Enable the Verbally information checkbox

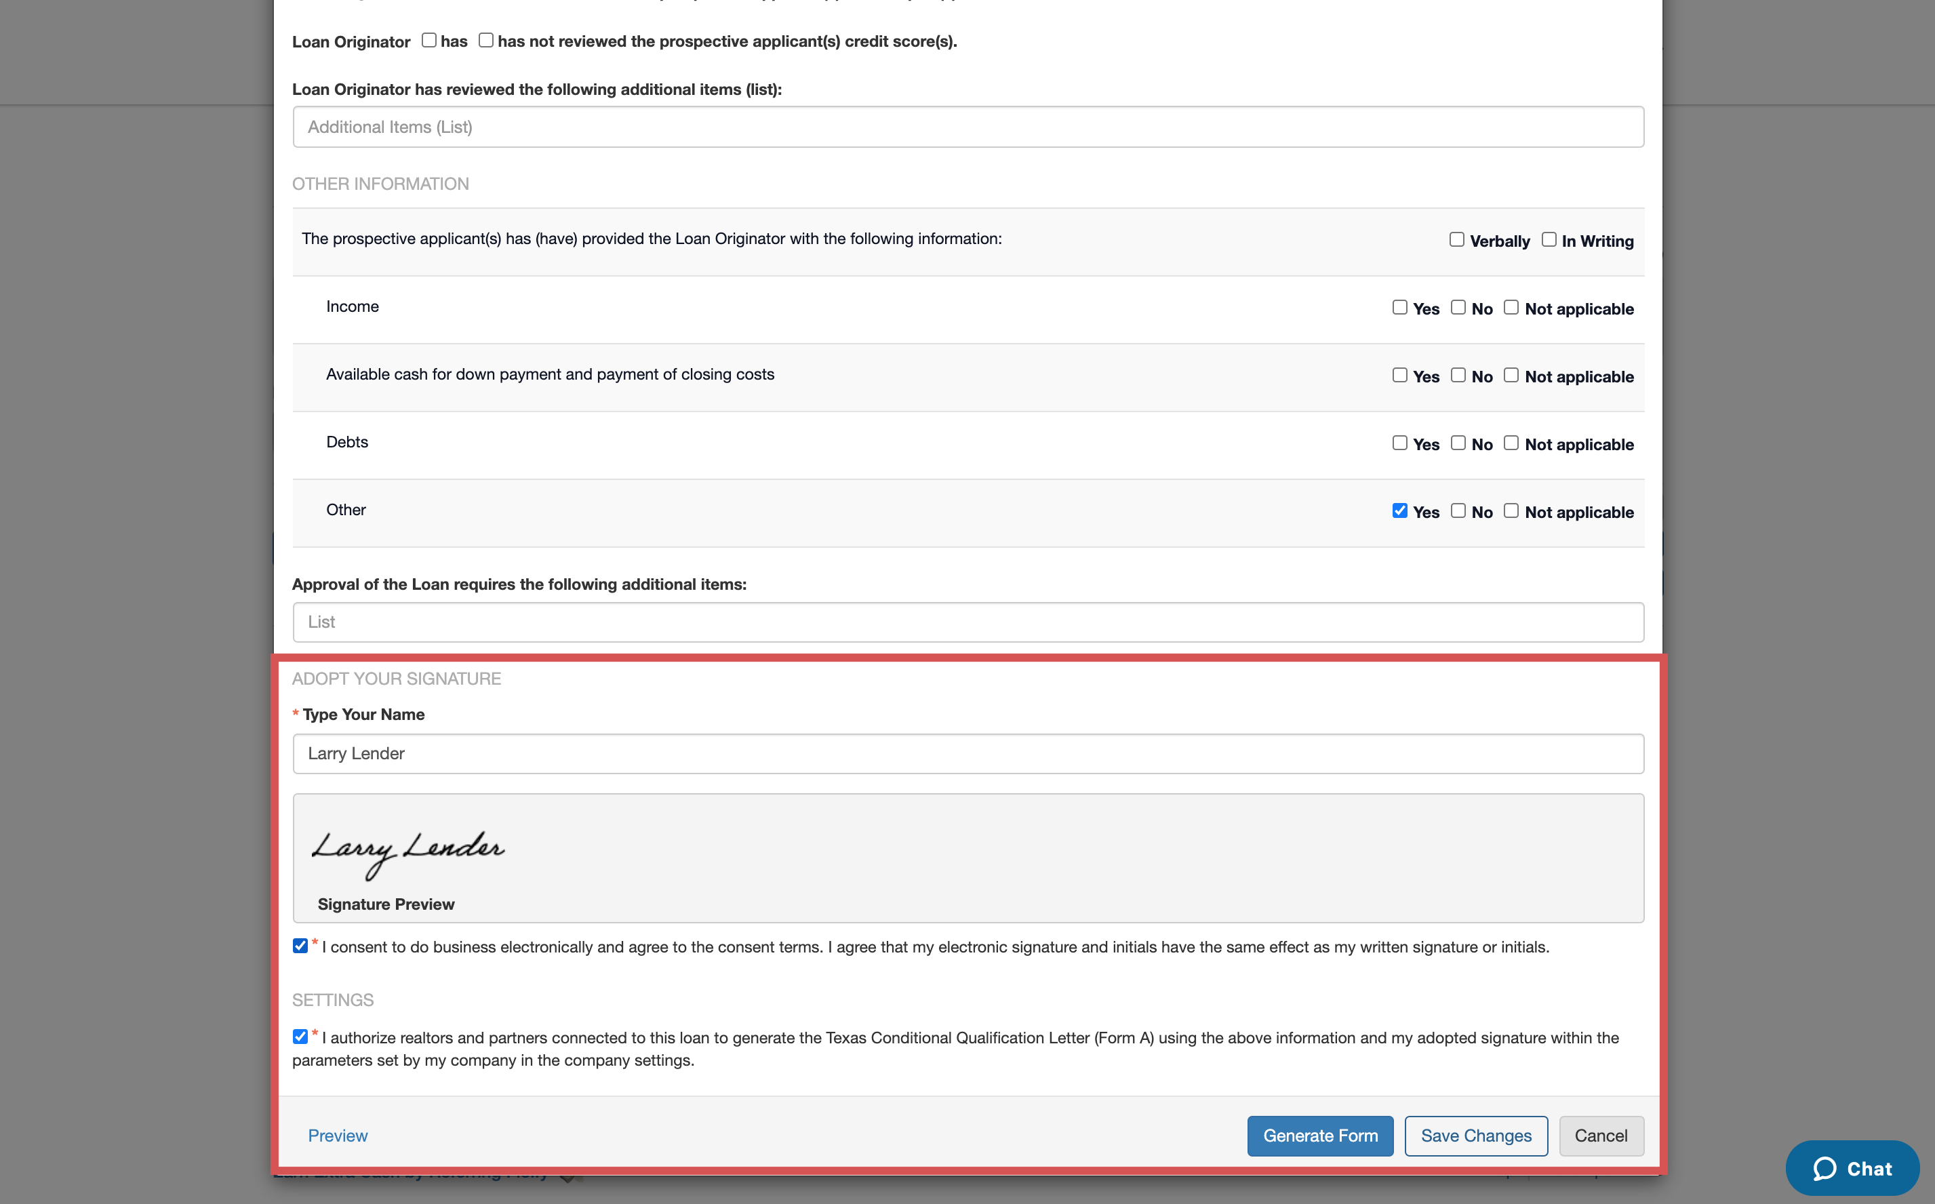pos(1456,239)
